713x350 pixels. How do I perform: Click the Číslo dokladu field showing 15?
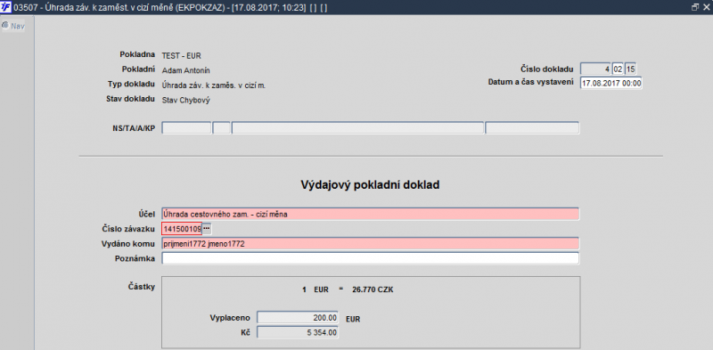(631, 69)
